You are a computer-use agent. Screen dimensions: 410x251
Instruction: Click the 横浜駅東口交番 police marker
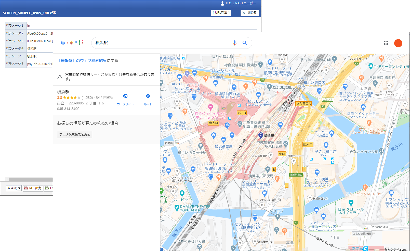286,144
